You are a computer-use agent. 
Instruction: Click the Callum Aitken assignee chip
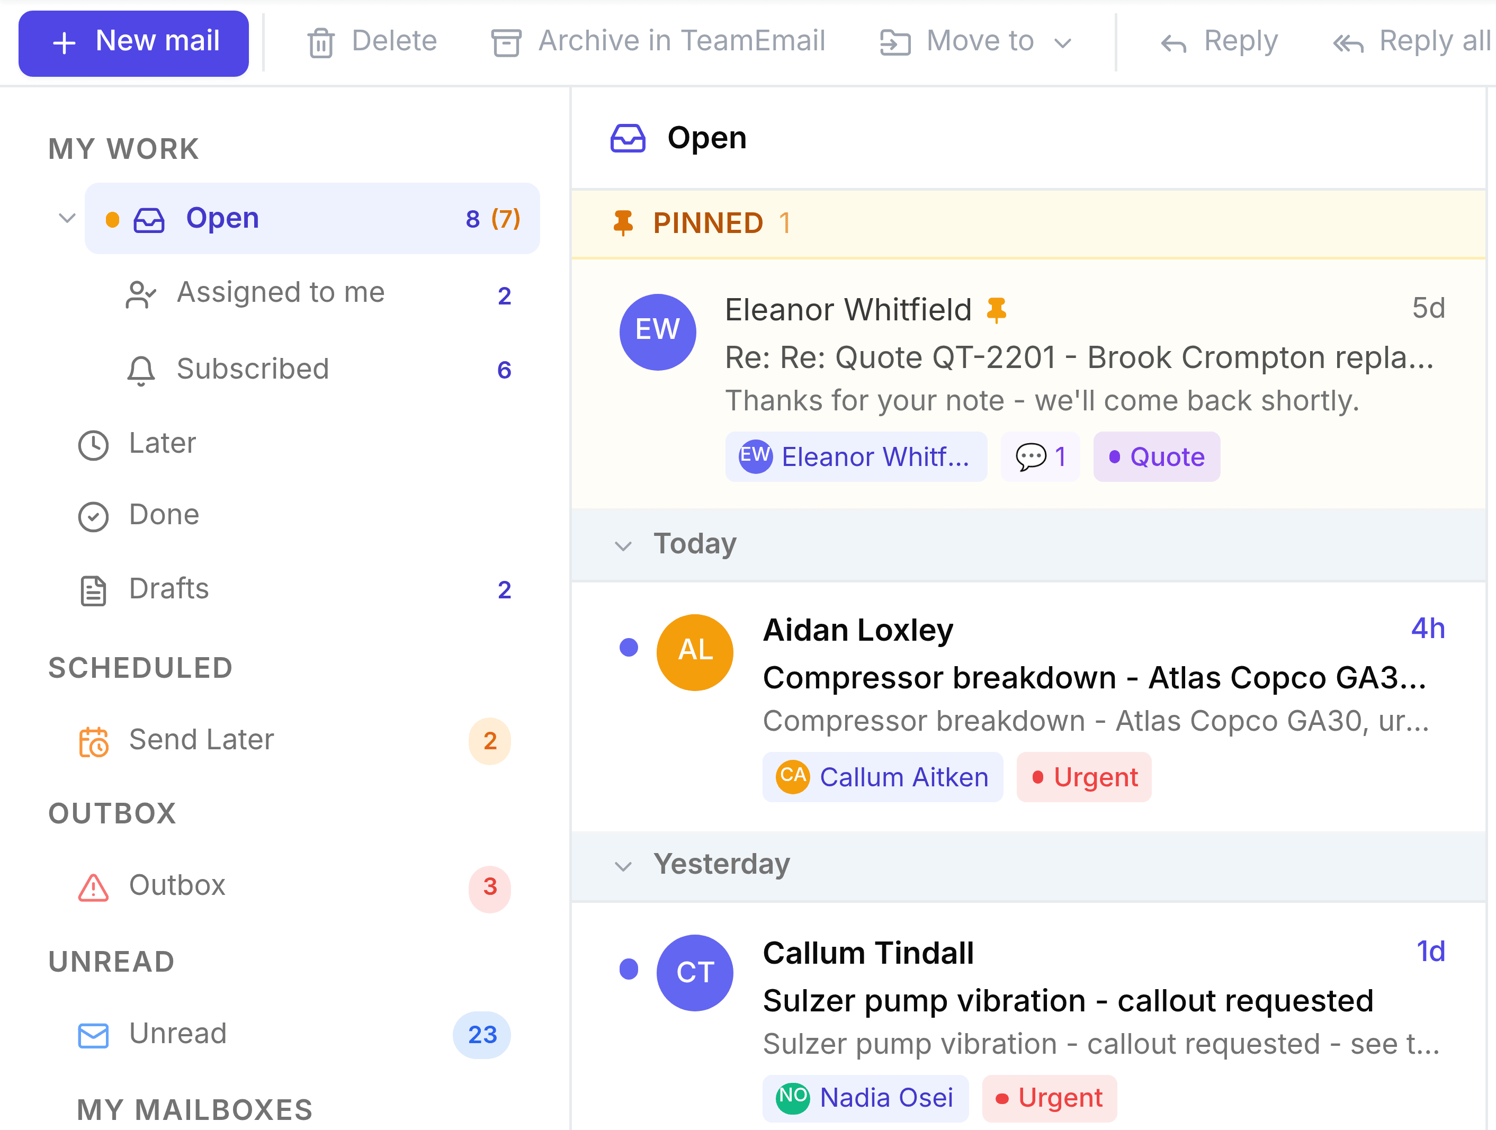pyautogui.click(x=883, y=777)
